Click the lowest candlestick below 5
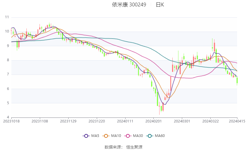This screenshot has width=247, height=150. coord(159,108)
